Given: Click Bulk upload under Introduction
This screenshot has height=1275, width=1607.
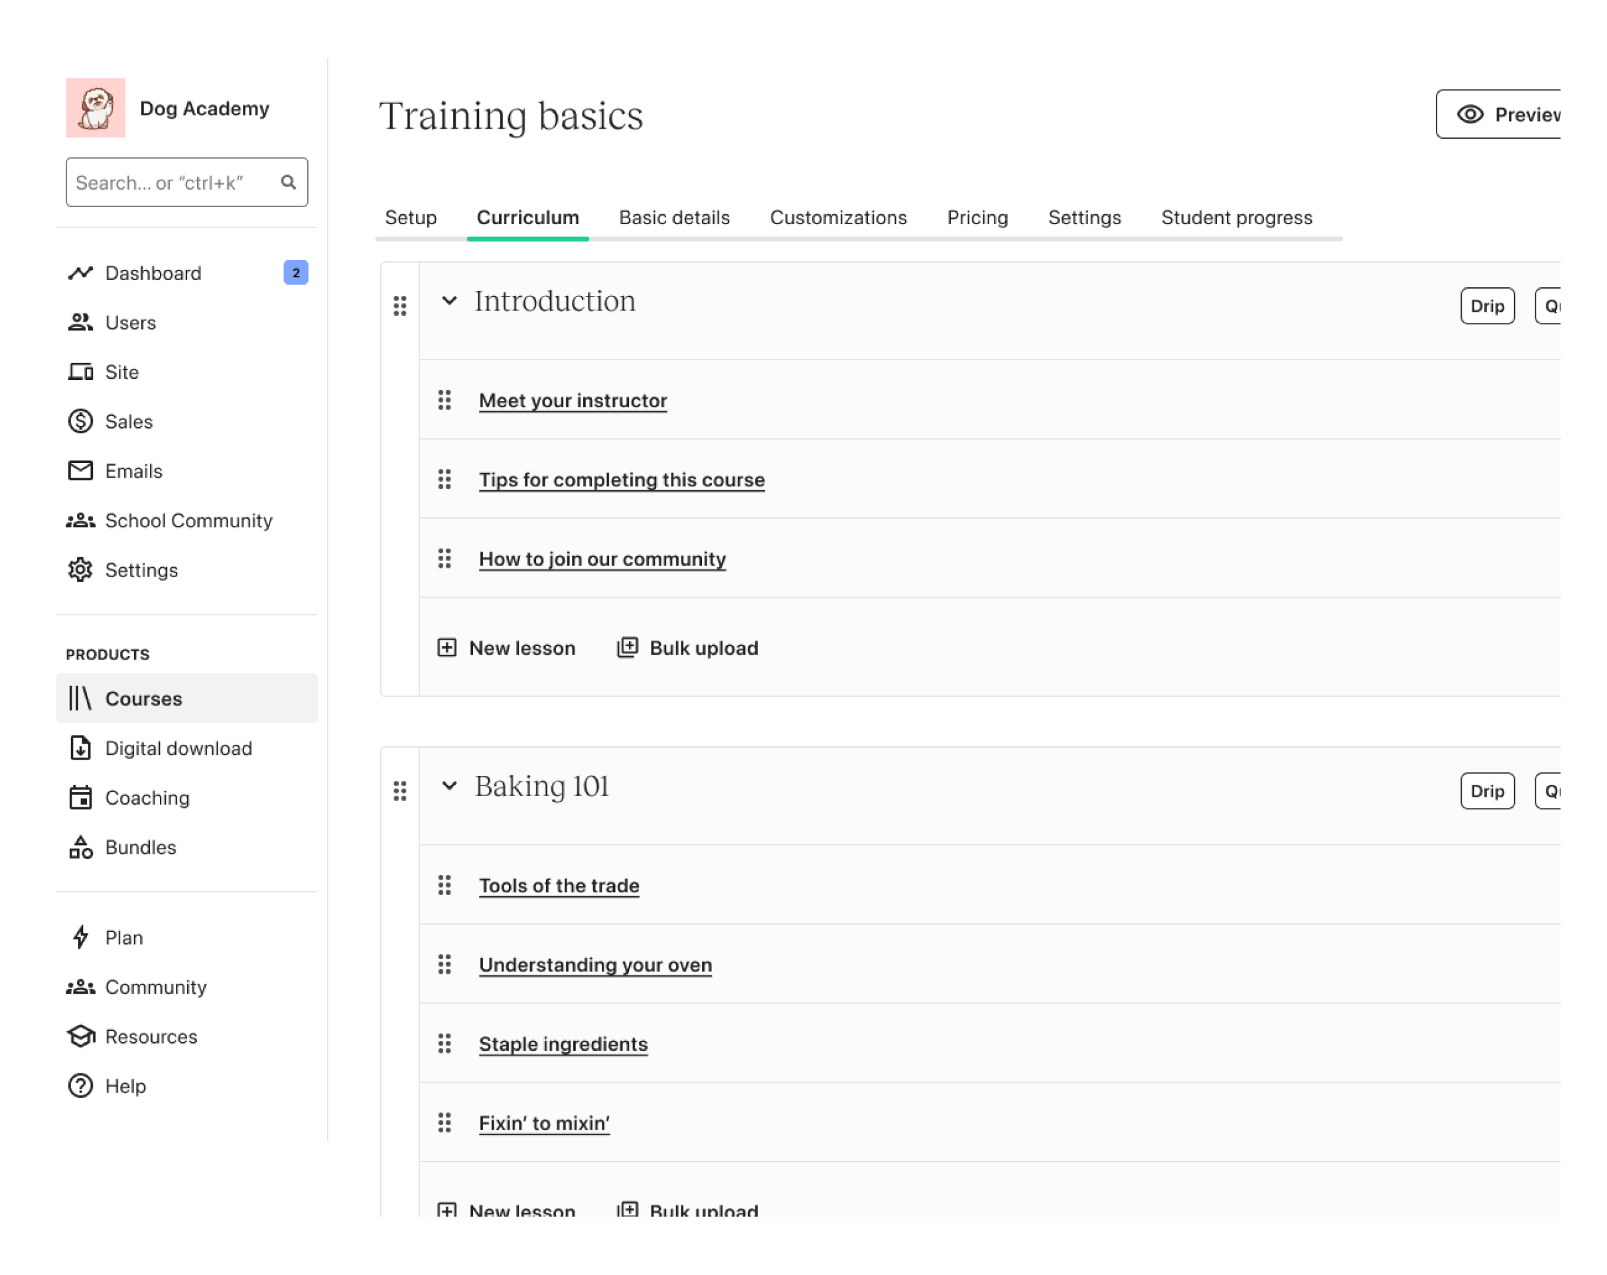Looking at the screenshot, I should pyautogui.click(x=687, y=648).
